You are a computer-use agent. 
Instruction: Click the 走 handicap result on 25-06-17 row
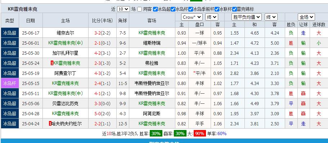tap(303, 33)
